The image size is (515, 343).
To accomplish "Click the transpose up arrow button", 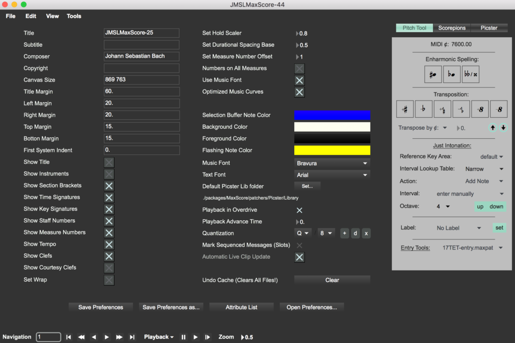I will click(493, 128).
